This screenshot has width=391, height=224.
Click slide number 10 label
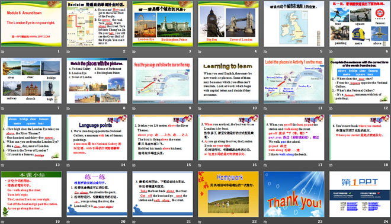pos(255,108)
